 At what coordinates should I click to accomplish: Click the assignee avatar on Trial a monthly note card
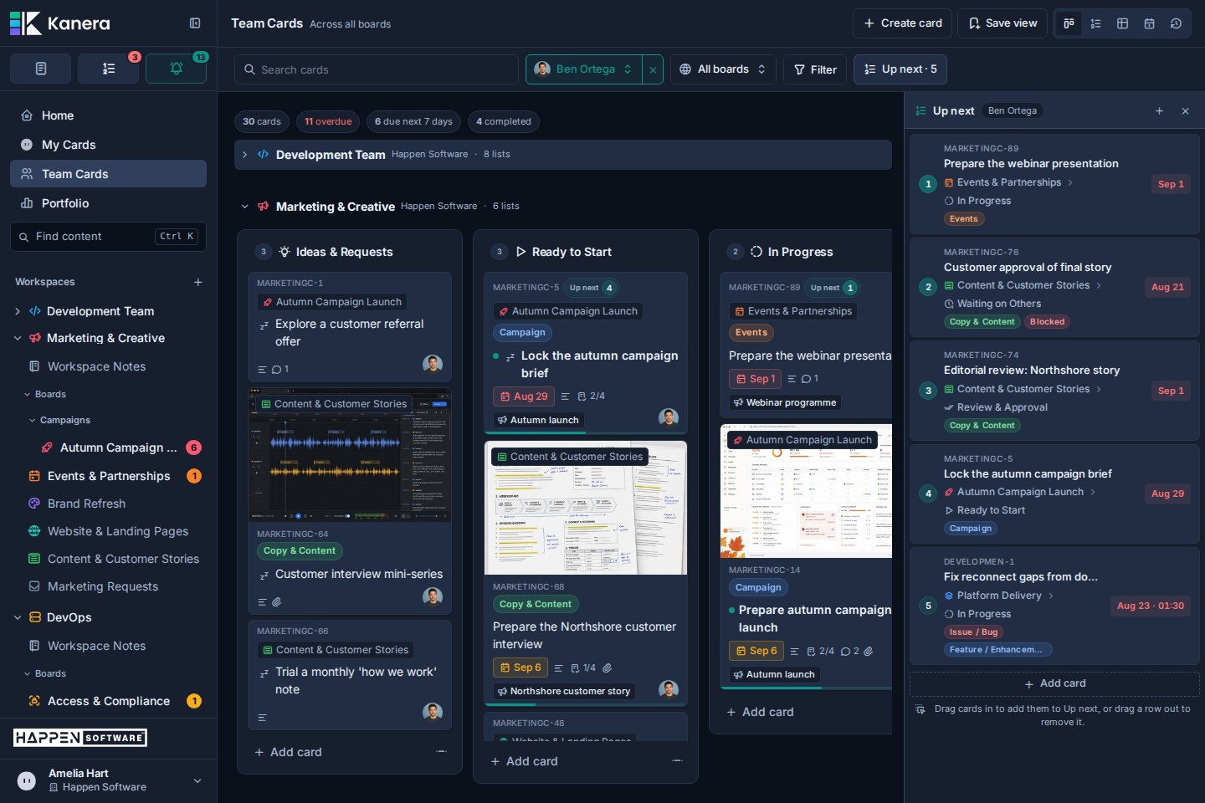tap(433, 712)
